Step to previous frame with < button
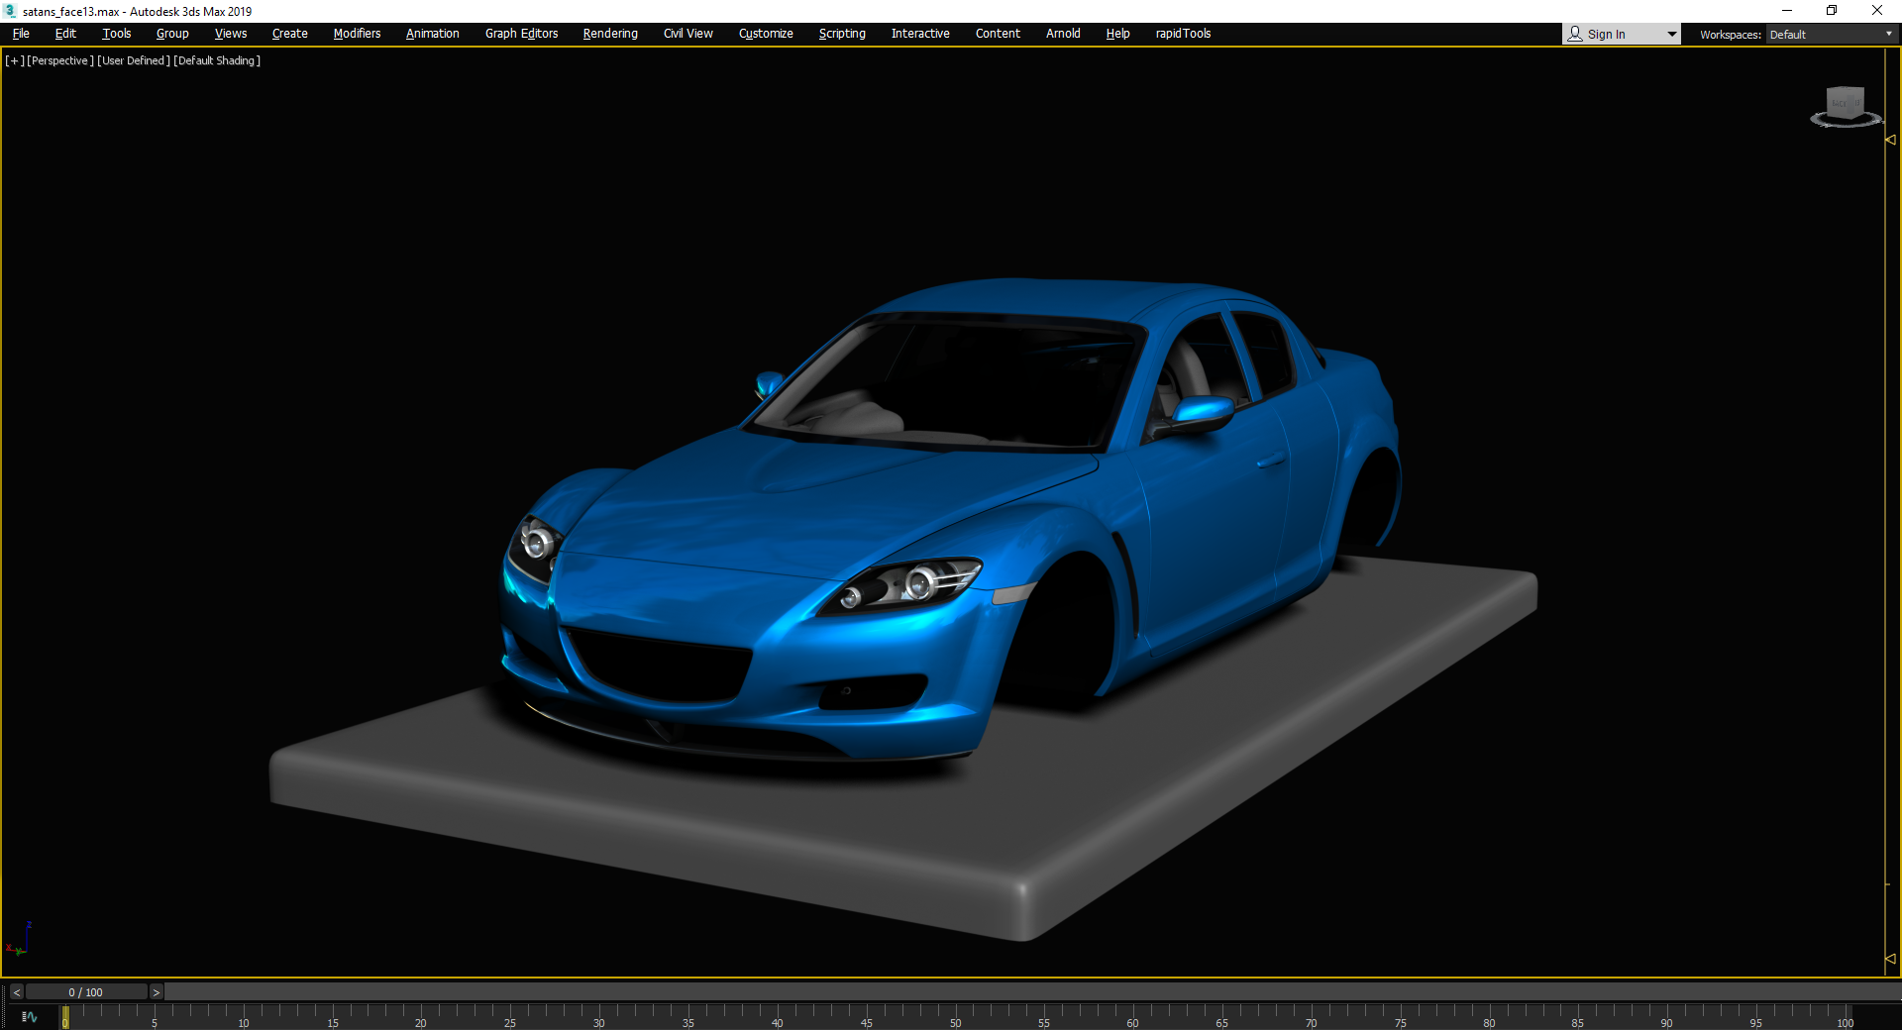 17,992
